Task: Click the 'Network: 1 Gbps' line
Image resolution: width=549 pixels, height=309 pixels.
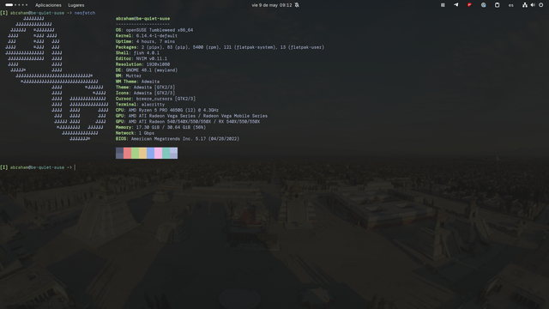Action: pyautogui.click(x=135, y=133)
